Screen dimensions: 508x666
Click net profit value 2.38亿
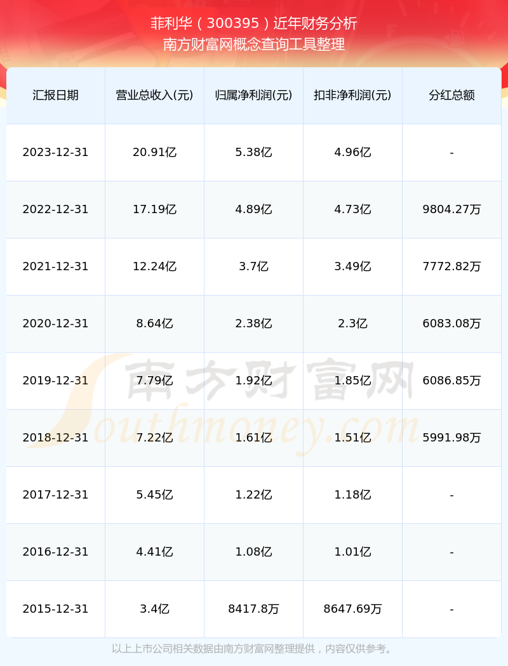[254, 323]
